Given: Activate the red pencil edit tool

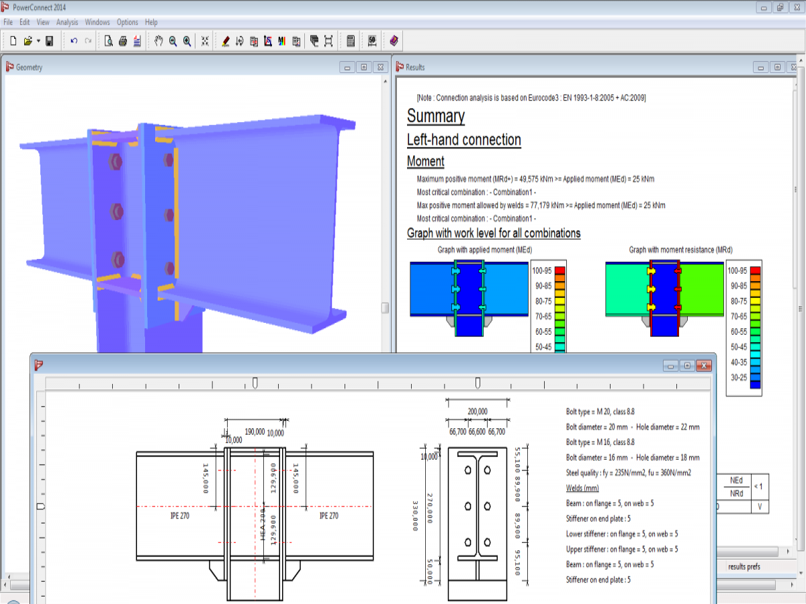Looking at the screenshot, I should [x=225, y=41].
